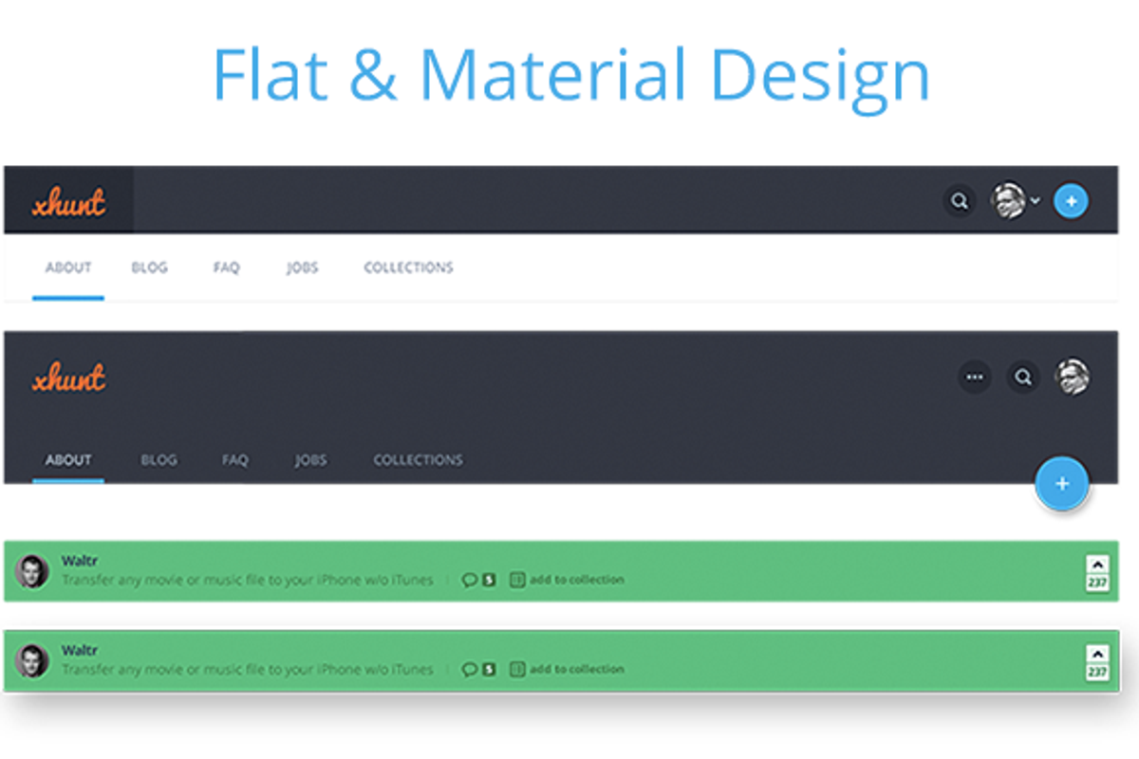Click the xhunt logo in the material header

(68, 378)
